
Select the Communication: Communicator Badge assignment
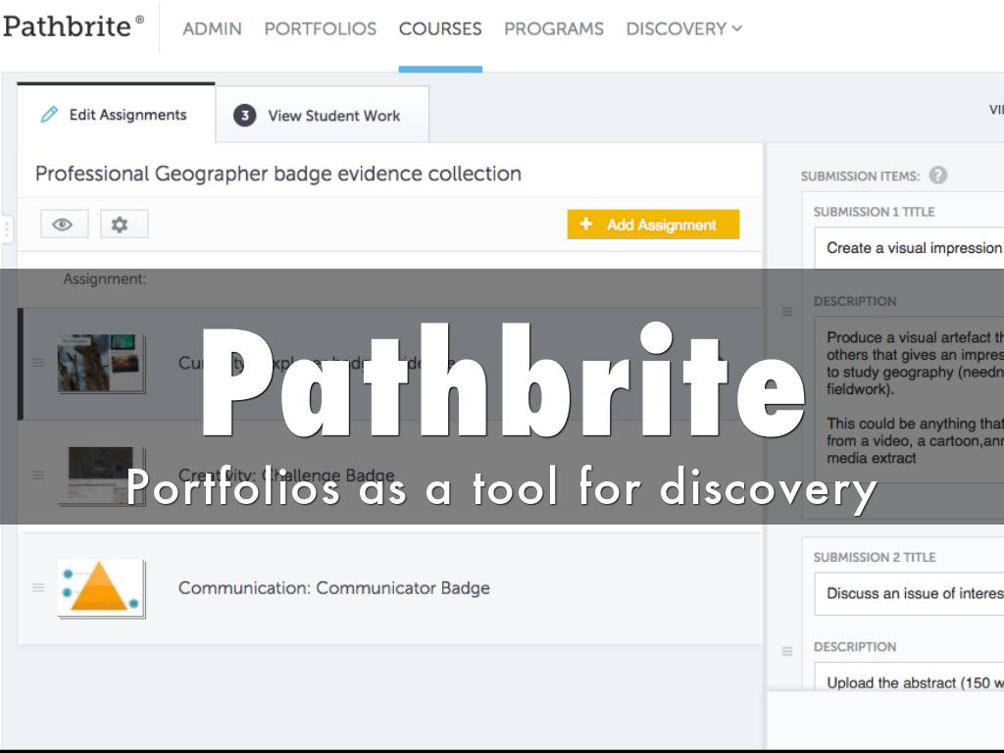tap(333, 588)
